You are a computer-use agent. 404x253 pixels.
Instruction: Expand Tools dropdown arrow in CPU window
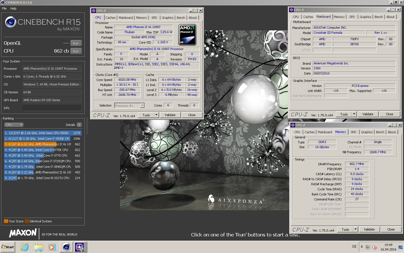click(157, 115)
